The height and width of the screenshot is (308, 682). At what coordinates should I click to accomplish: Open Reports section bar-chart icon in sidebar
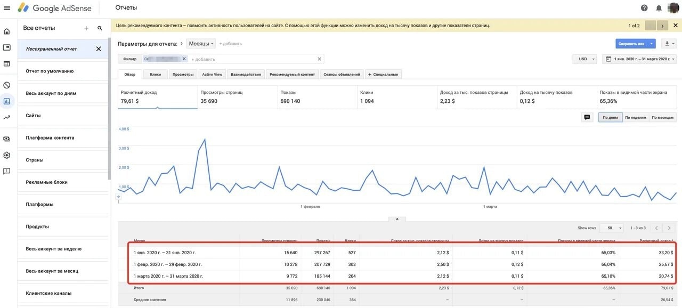7,101
